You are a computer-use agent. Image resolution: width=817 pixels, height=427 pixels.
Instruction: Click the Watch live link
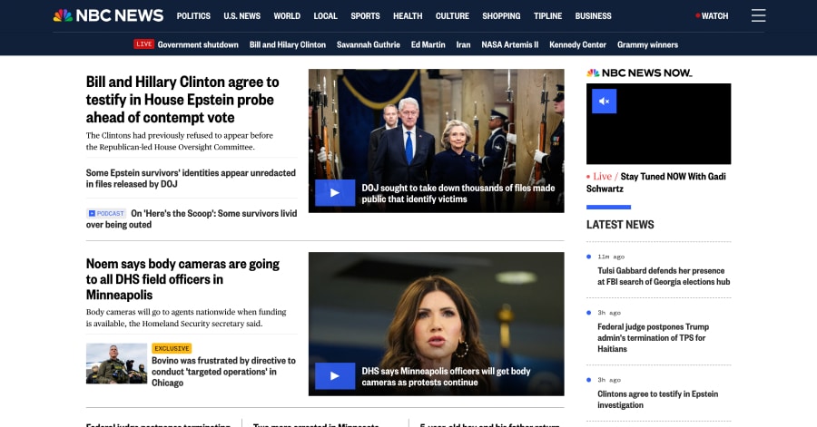click(712, 16)
